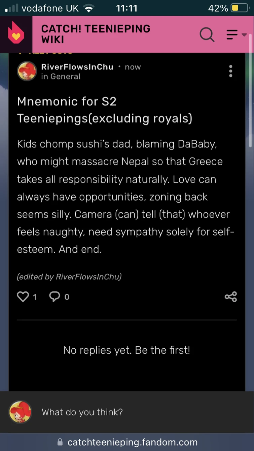Screen dimensions: 254x451
Task: Tap the battery indicator in status bar
Action: tap(239, 8)
